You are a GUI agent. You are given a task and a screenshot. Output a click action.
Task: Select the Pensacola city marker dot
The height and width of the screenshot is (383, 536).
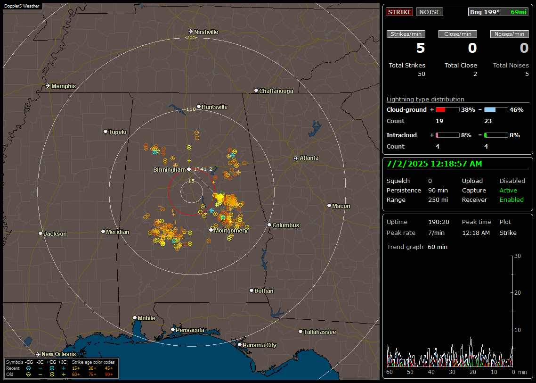[173, 330]
